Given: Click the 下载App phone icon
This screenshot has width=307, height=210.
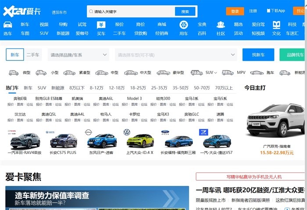Looking at the screenshot, I should pyautogui.click(x=268, y=11).
